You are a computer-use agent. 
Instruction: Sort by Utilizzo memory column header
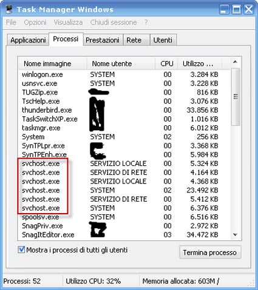(200, 64)
